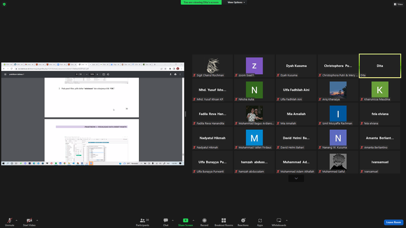This screenshot has height=228, width=406.
Task: Open the Chat panel
Action: [x=166, y=222]
